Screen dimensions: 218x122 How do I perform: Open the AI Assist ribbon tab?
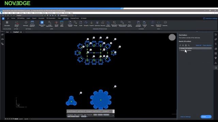(x=83, y=18)
